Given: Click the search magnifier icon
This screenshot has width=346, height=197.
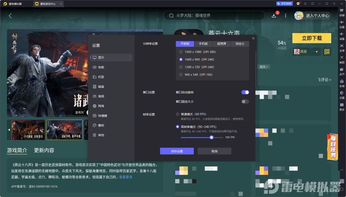Looking at the screenshot, I should (171, 16).
